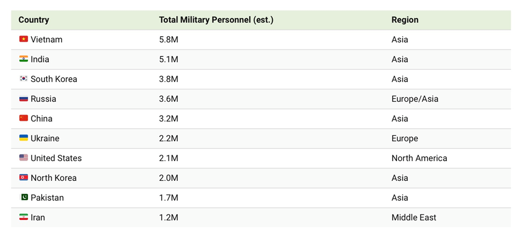Click the India flag icon
The width and height of the screenshot is (521, 238).
(24, 59)
